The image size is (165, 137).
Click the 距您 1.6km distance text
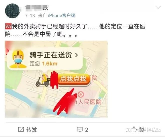point(43,64)
